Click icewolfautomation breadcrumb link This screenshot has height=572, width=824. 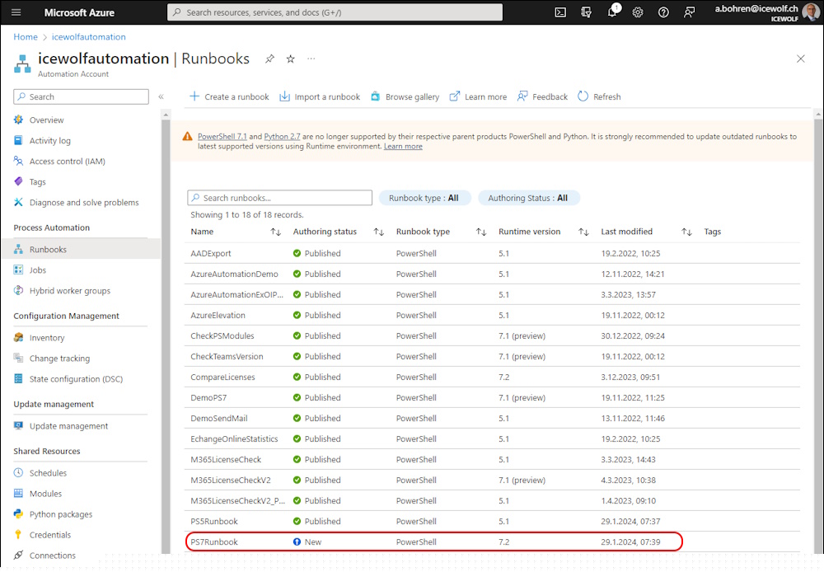point(88,37)
